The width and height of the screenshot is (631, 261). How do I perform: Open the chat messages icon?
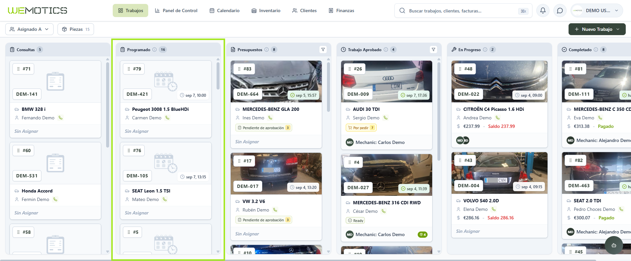[x=560, y=10]
